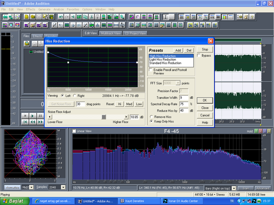Click the transport Stop square button

25,116
